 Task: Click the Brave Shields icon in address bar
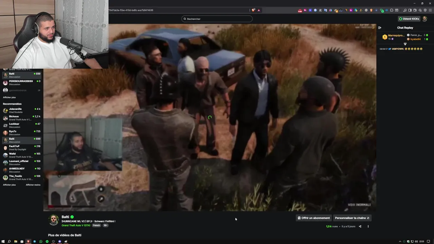tap(253, 10)
